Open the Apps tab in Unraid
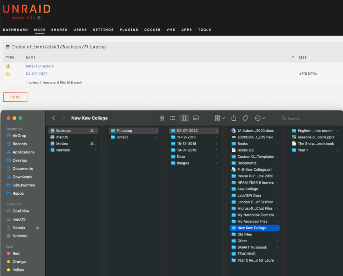Image resolution: width=343 pixels, height=276 pixels. click(x=186, y=30)
